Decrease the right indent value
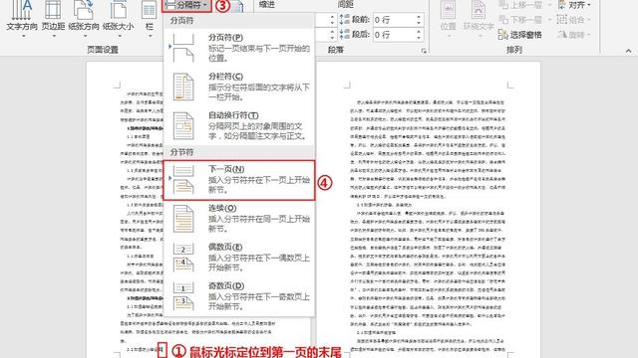The width and height of the screenshot is (638, 358). pyautogui.click(x=332, y=38)
